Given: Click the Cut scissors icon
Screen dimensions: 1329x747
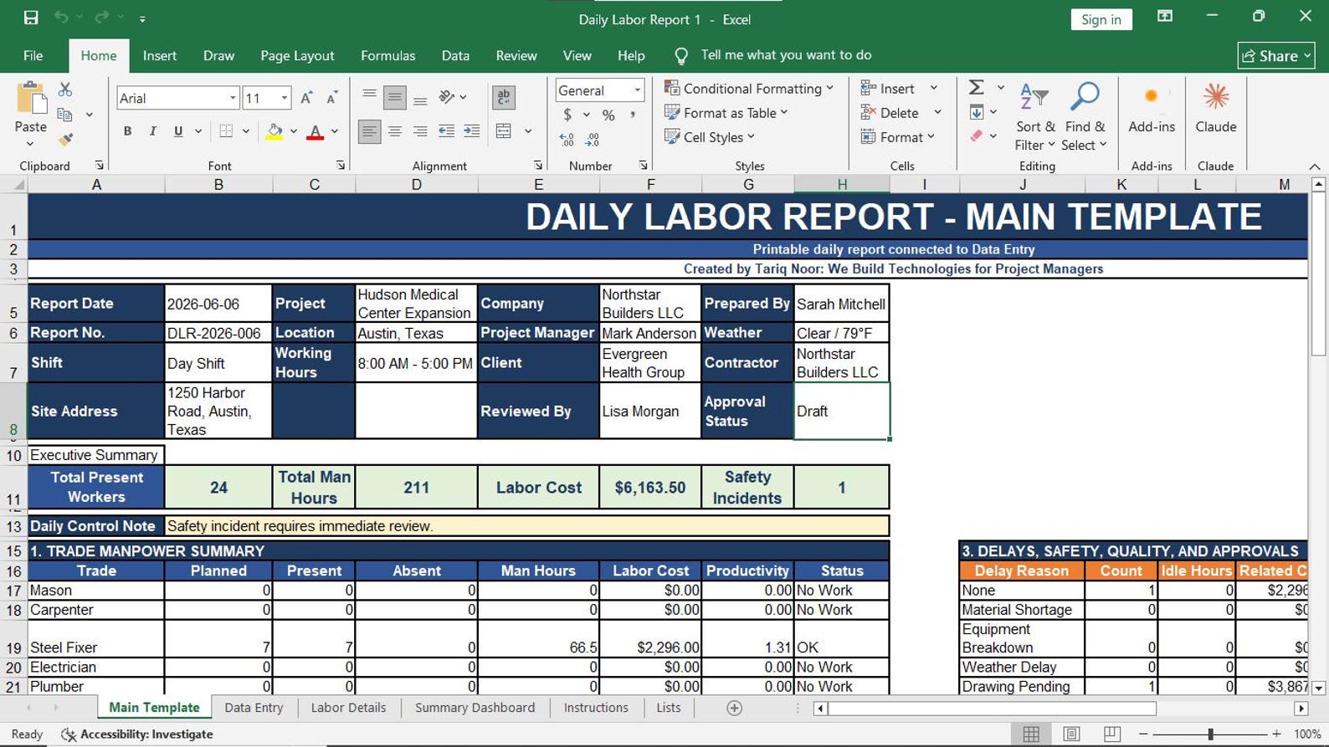Looking at the screenshot, I should [x=64, y=89].
